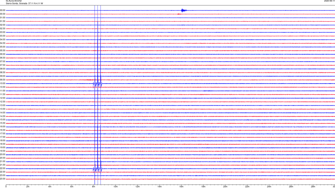Click the 20m tick label on time axis

[225, 187]
